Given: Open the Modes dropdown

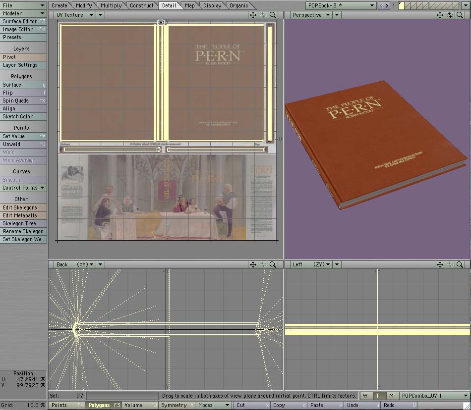Looking at the screenshot, I should [x=214, y=405].
